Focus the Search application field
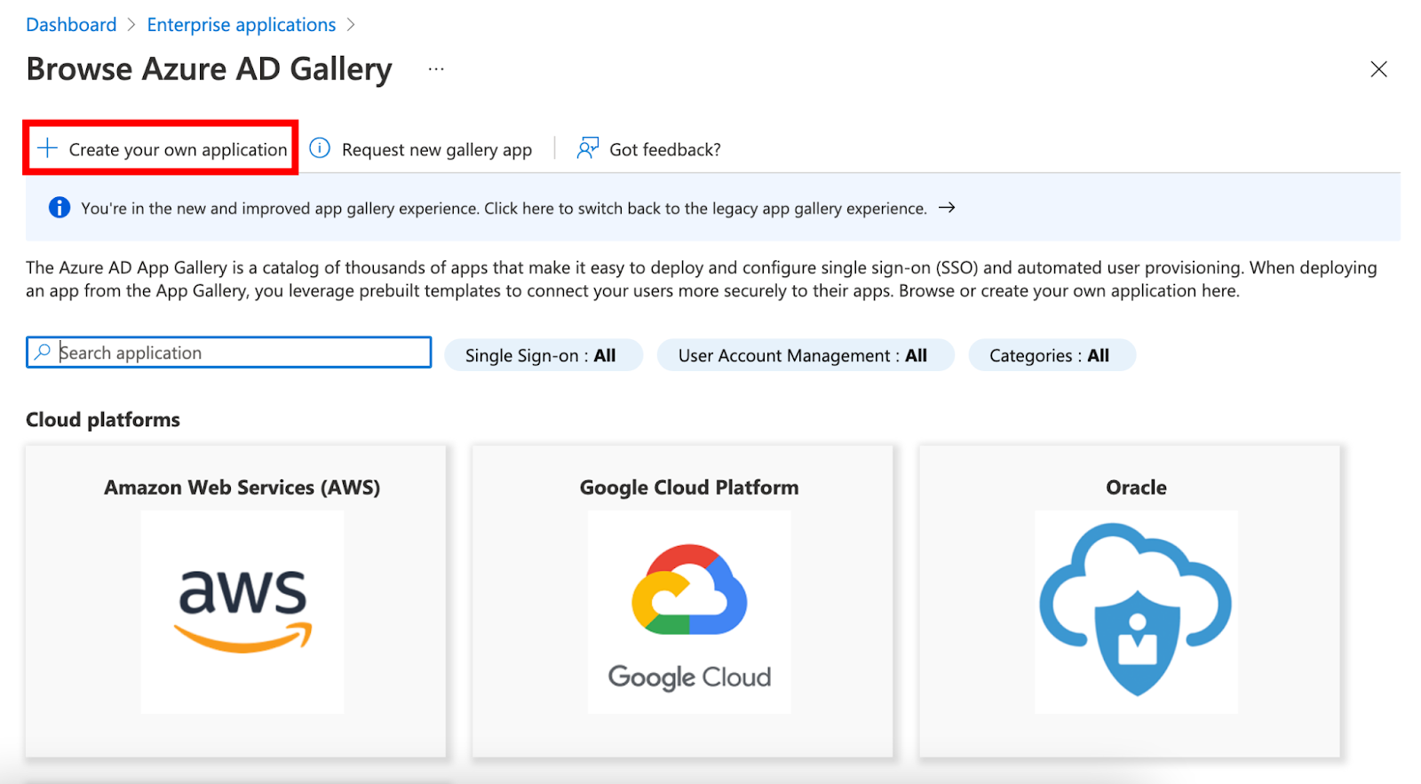The height and width of the screenshot is (784, 1421). (240, 352)
